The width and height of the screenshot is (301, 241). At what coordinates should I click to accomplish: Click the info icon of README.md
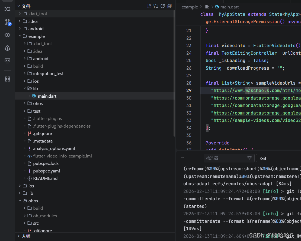pyautogui.click(x=29, y=178)
